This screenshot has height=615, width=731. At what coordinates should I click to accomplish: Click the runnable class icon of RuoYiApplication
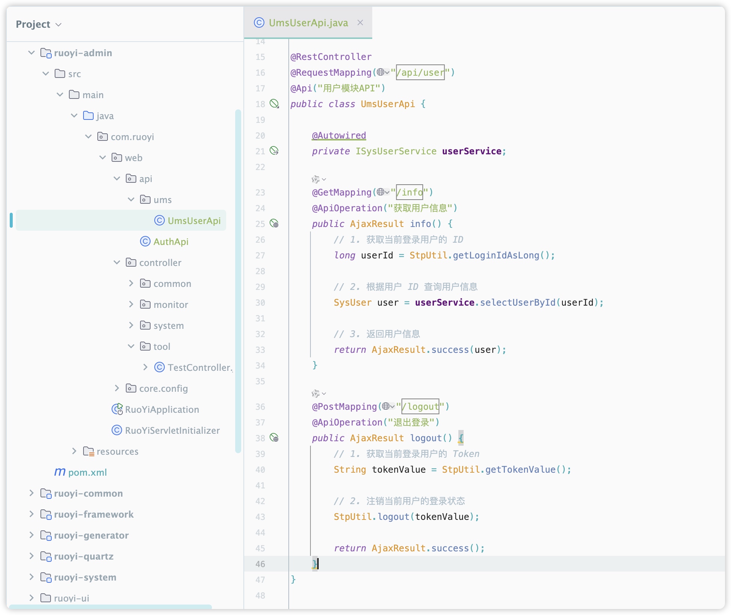[x=117, y=409]
